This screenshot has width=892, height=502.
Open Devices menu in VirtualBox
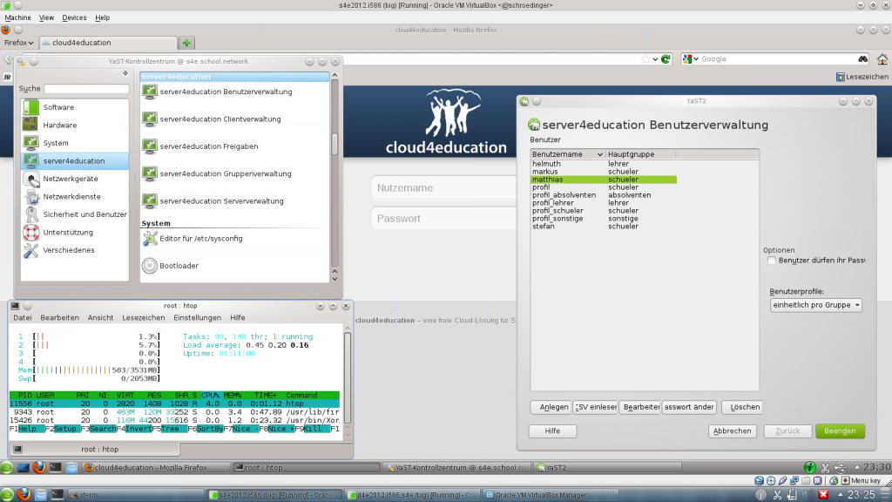point(74,17)
